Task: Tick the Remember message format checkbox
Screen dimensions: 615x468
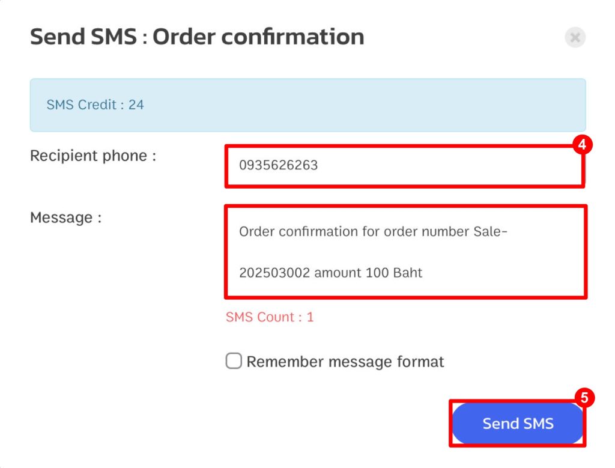Action: click(x=234, y=360)
